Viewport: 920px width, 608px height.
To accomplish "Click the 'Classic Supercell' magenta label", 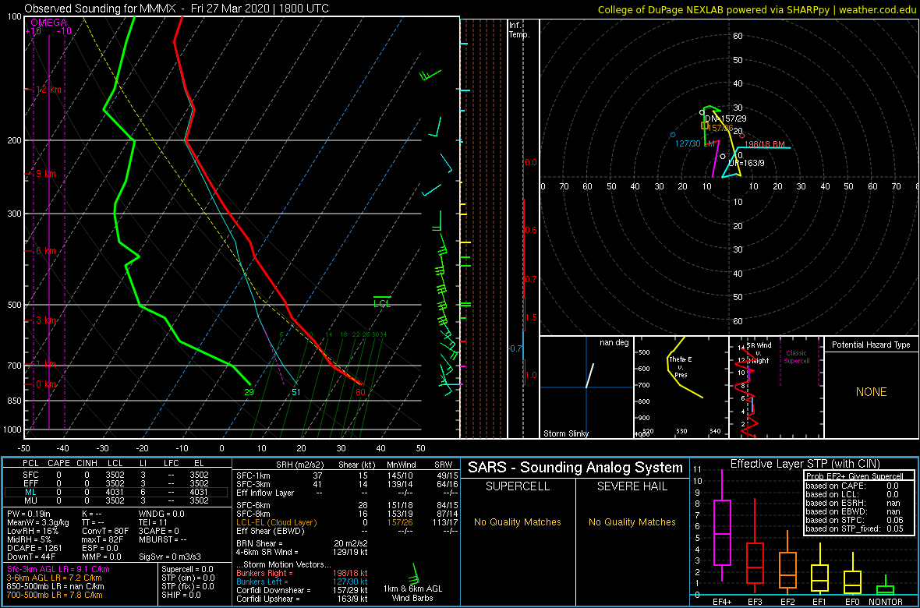I will 797,357.
